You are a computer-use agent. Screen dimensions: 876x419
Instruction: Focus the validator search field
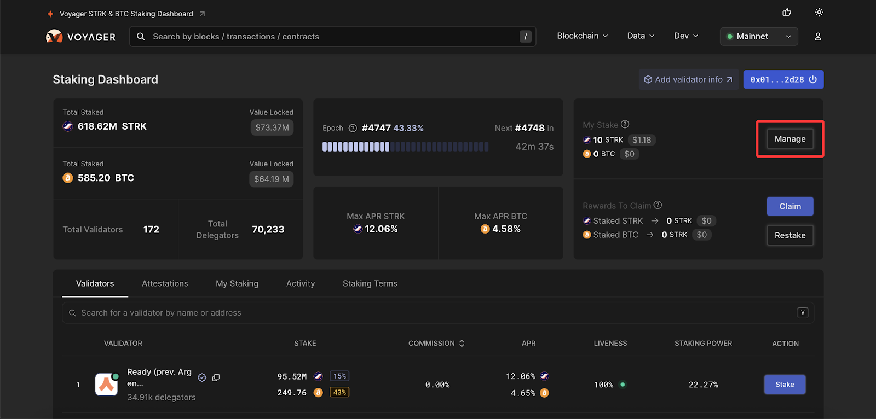coord(433,313)
